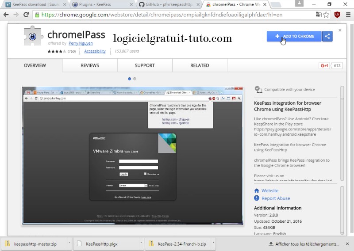Image resolution: width=354 pixels, height=251 pixels.
Task: Open the Accessibility category link
Action: (x=95, y=51)
